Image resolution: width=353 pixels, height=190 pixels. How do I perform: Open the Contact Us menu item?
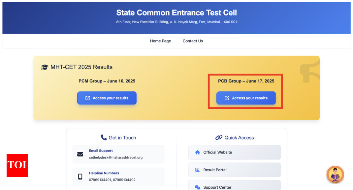click(193, 41)
